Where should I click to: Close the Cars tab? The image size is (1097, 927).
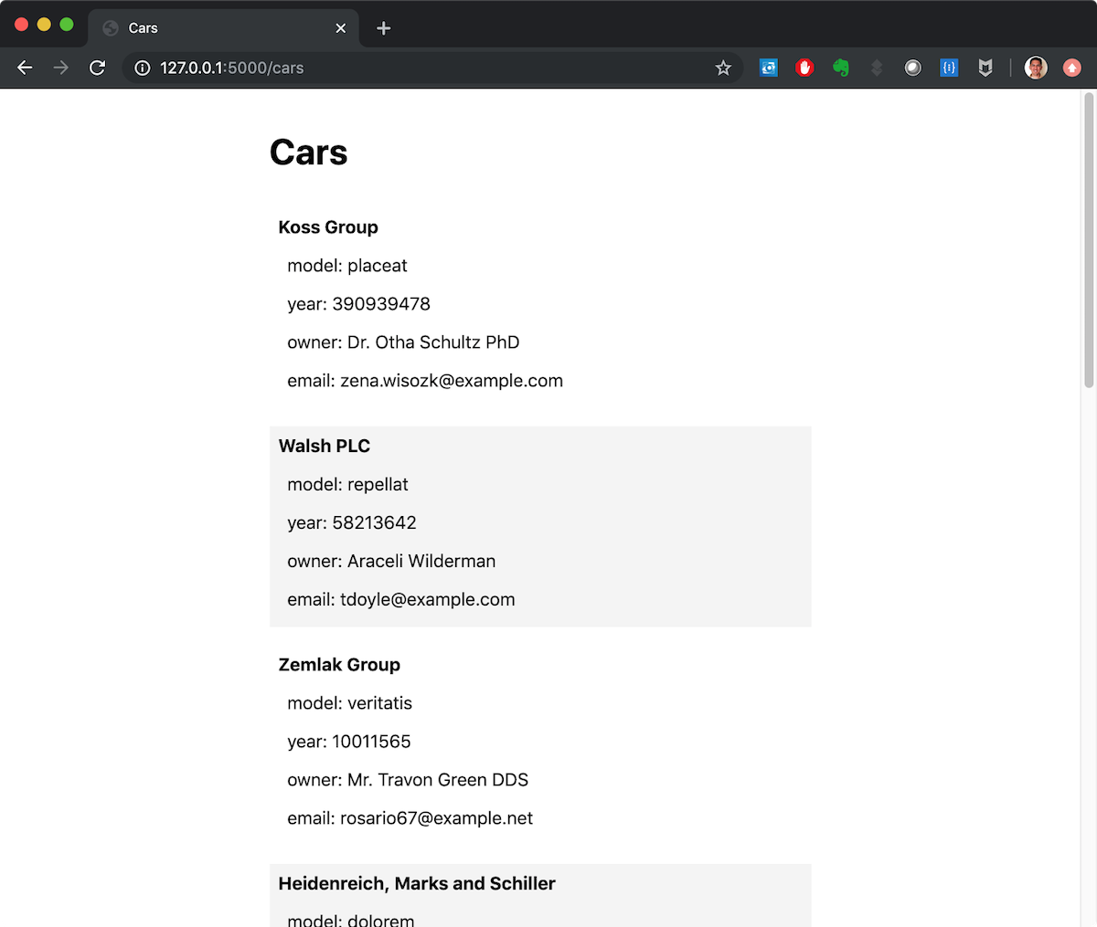(341, 28)
